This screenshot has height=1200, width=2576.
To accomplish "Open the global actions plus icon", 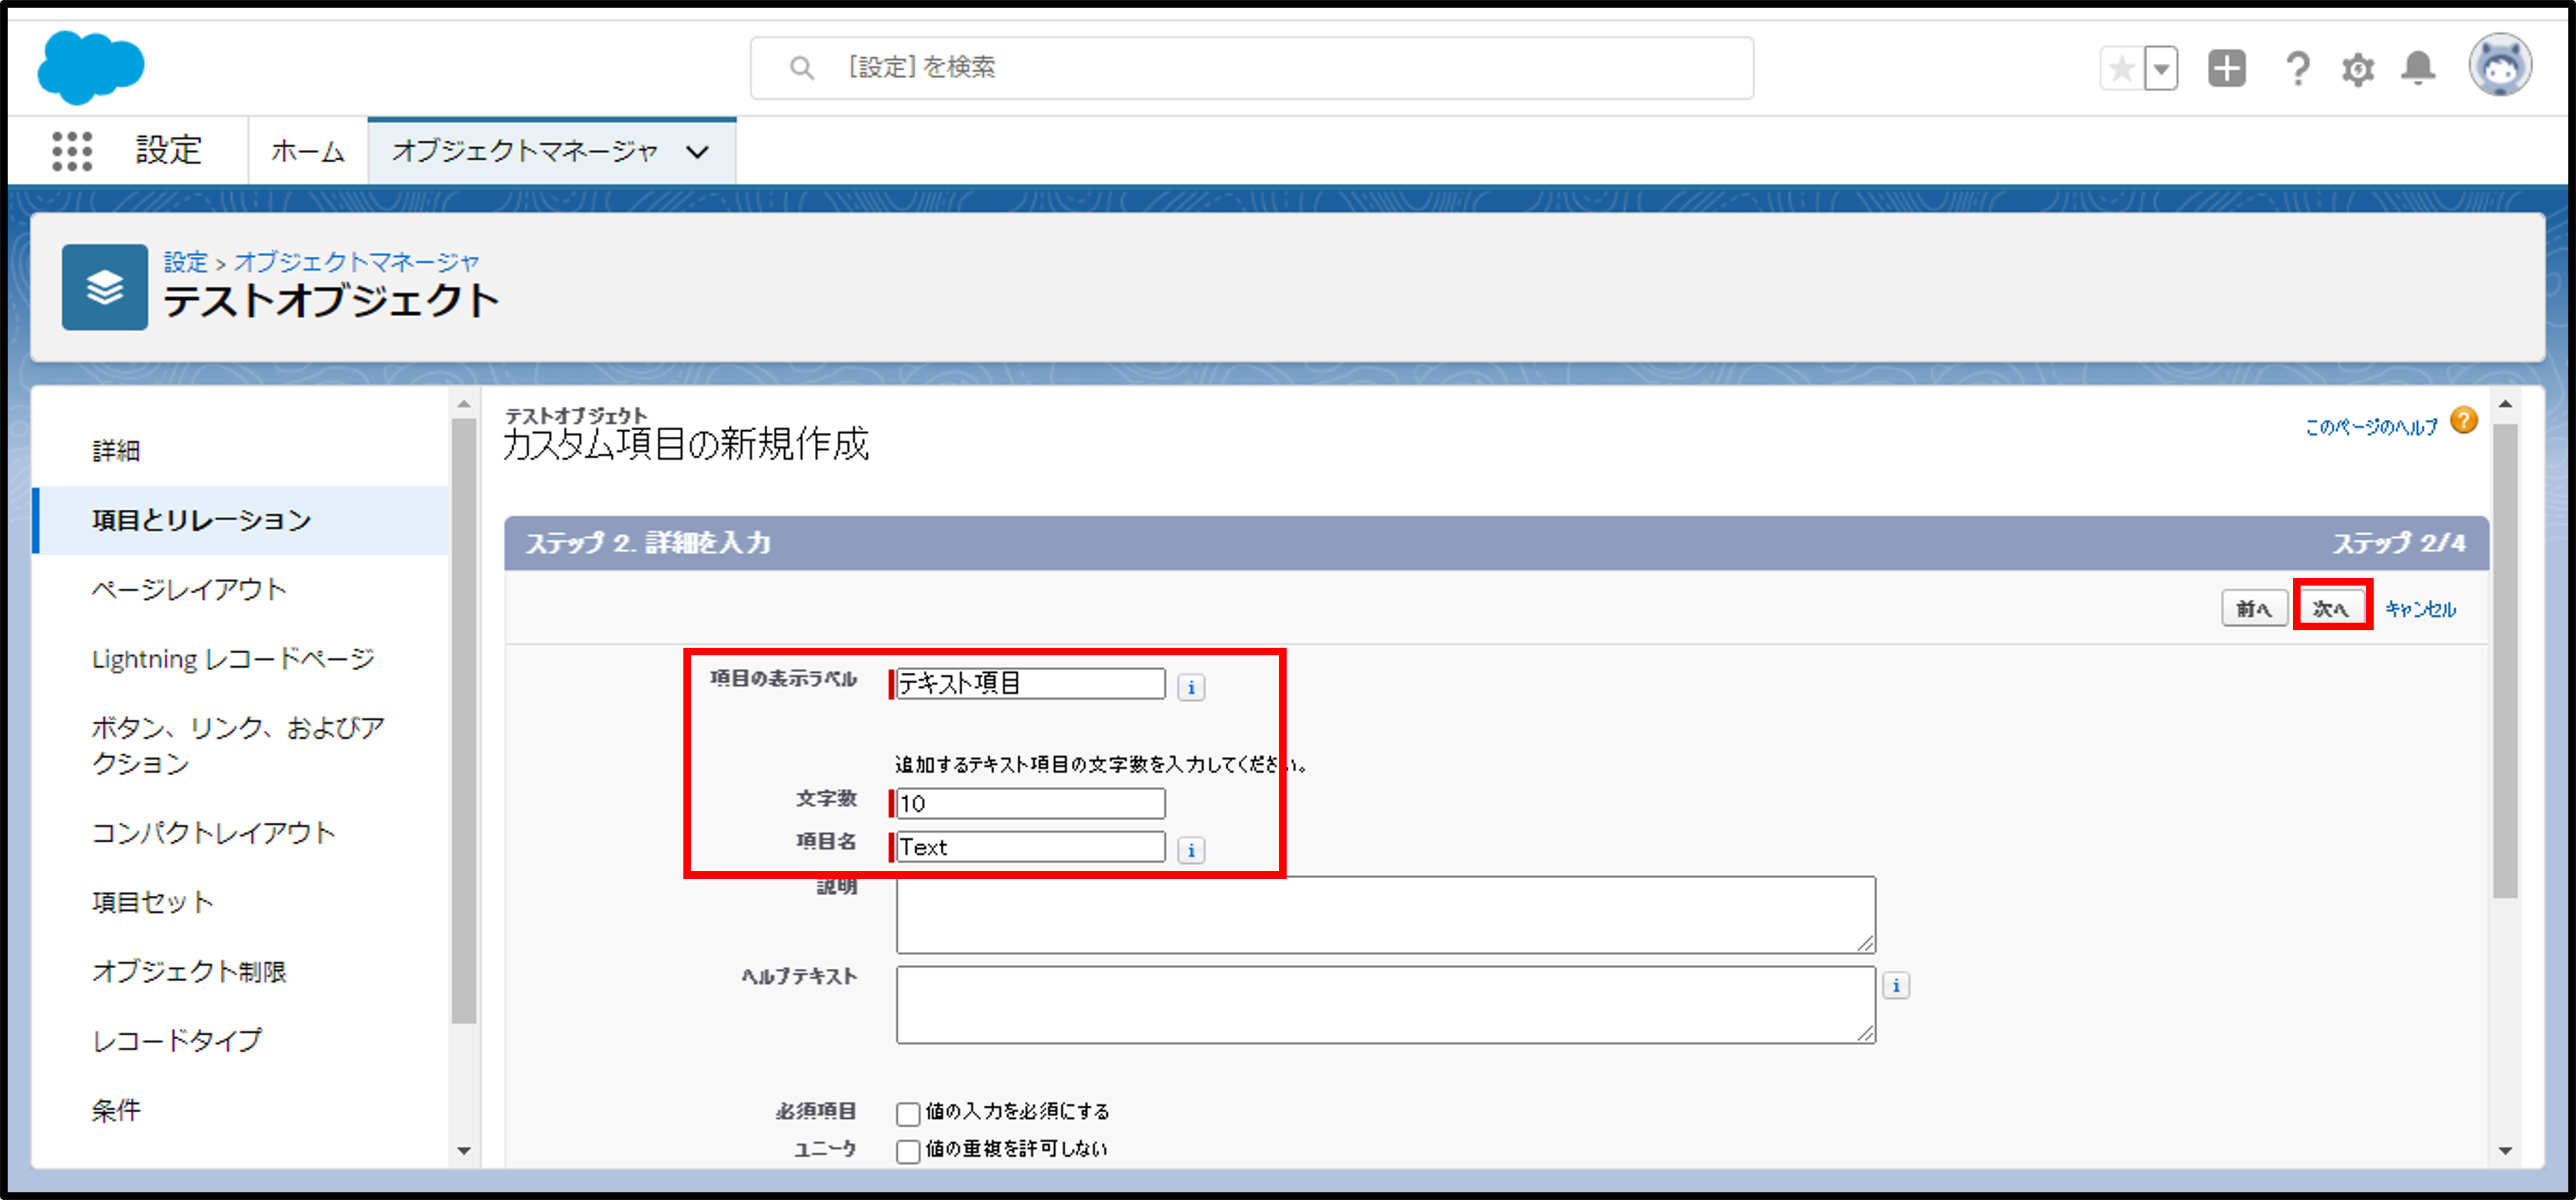I will 2226,68.
